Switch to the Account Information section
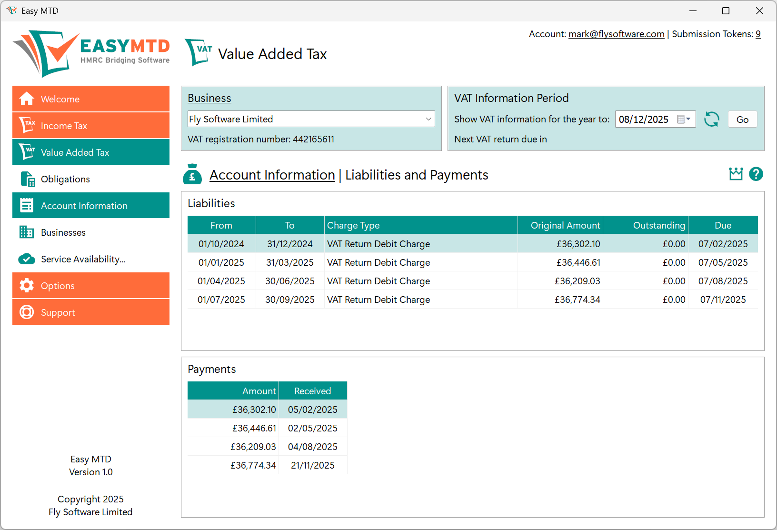This screenshot has width=777, height=530. coord(84,205)
